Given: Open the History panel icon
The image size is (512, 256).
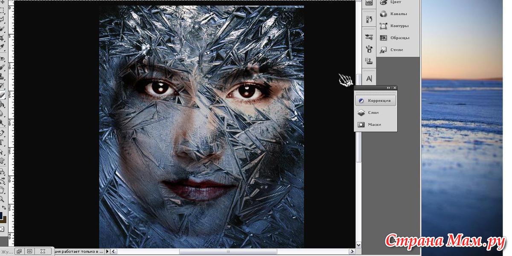Looking at the screenshot, I should pyautogui.click(x=369, y=19).
